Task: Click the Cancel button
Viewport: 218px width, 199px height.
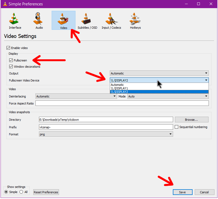Action: (x=204, y=192)
